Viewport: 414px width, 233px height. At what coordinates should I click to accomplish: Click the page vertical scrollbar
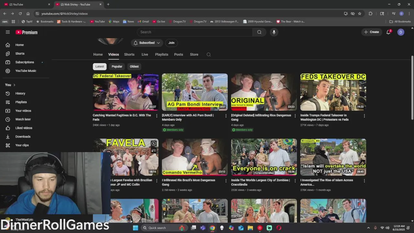412,87
